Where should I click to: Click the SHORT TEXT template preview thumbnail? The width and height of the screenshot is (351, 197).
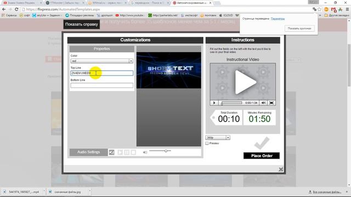point(169,70)
